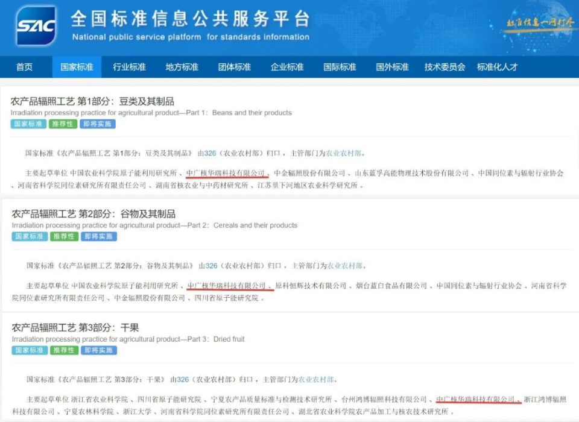The height and width of the screenshot is (422, 579).
Task: Click 浙江大学 text
Action: point(137,412)
